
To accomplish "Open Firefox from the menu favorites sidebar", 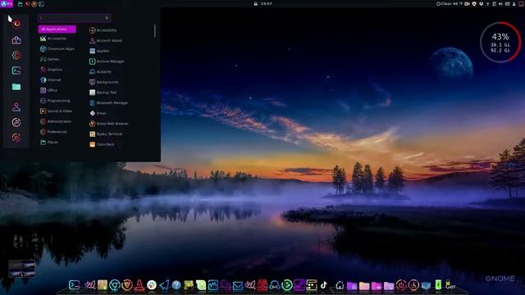I will coord(16,24).
